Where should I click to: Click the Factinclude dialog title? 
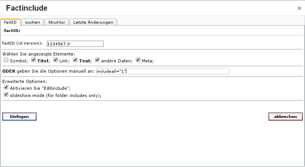[x=27, y=8]
